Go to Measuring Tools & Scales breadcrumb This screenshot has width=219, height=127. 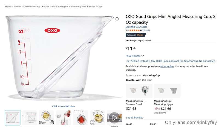[83, 7]
